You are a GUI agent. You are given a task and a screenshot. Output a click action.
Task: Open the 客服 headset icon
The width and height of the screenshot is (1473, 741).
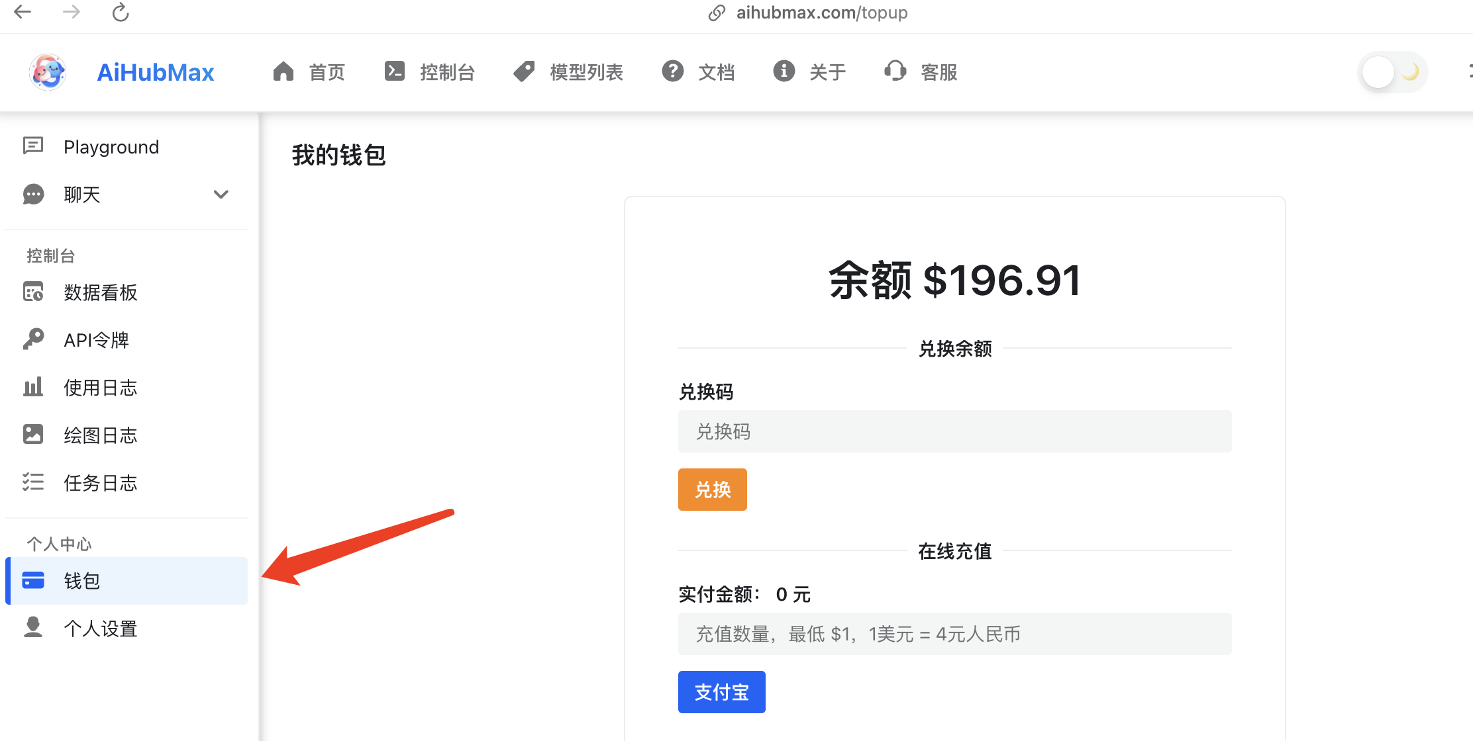pos(895,71)
